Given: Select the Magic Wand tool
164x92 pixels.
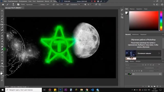Looking at the screenshot, I should [x=2, y=19].
